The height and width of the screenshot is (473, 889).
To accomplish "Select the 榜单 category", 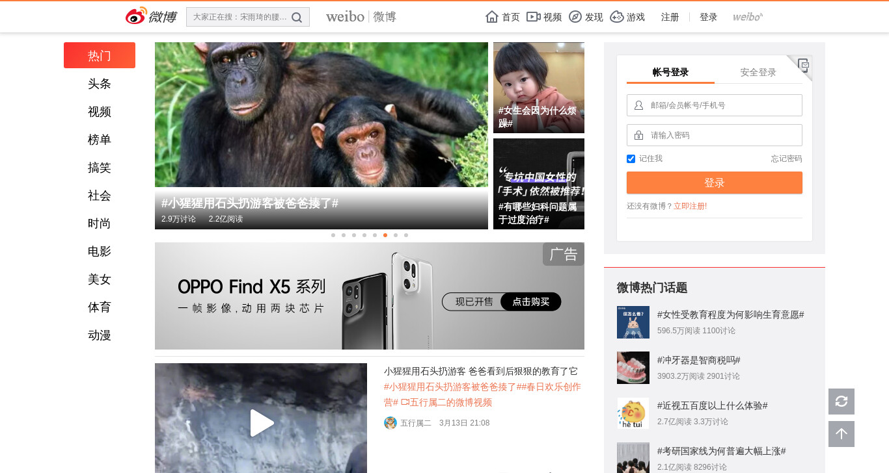I will [x=100, y=140].
